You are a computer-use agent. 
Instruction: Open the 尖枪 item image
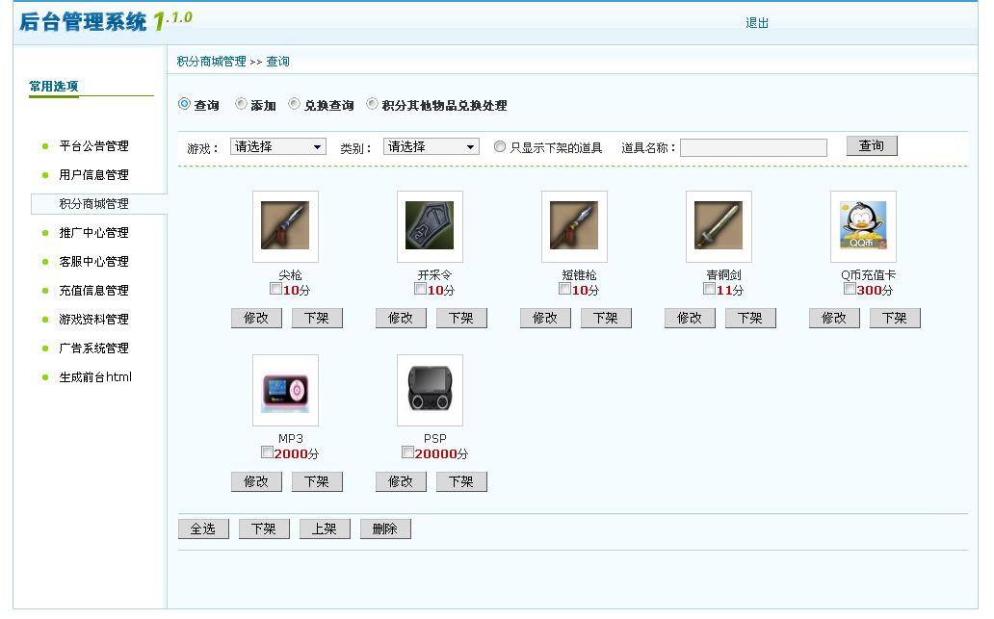[x=284, y=226]
